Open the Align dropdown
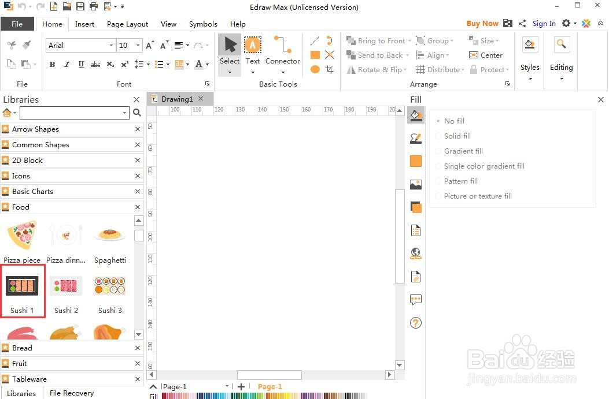Screen dimensions: 609x399 pos(447,55)
